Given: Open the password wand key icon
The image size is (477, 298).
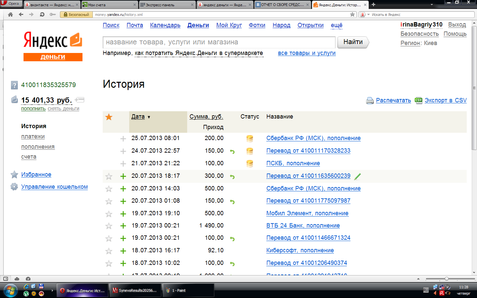Looking at the screenshot, I should pyautogui.click(x=53, y=15).
